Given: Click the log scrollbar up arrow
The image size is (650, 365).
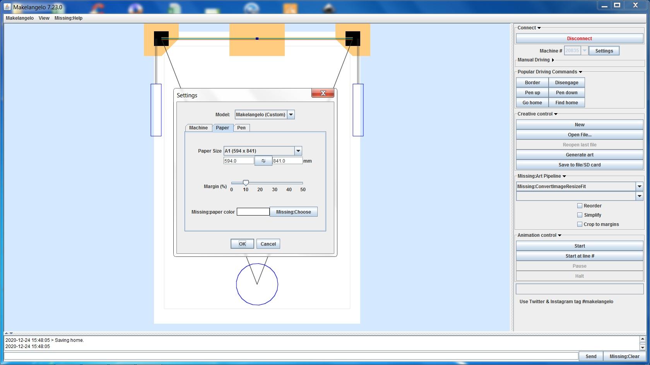Looking at the screenshot, I should pos(643,339).
